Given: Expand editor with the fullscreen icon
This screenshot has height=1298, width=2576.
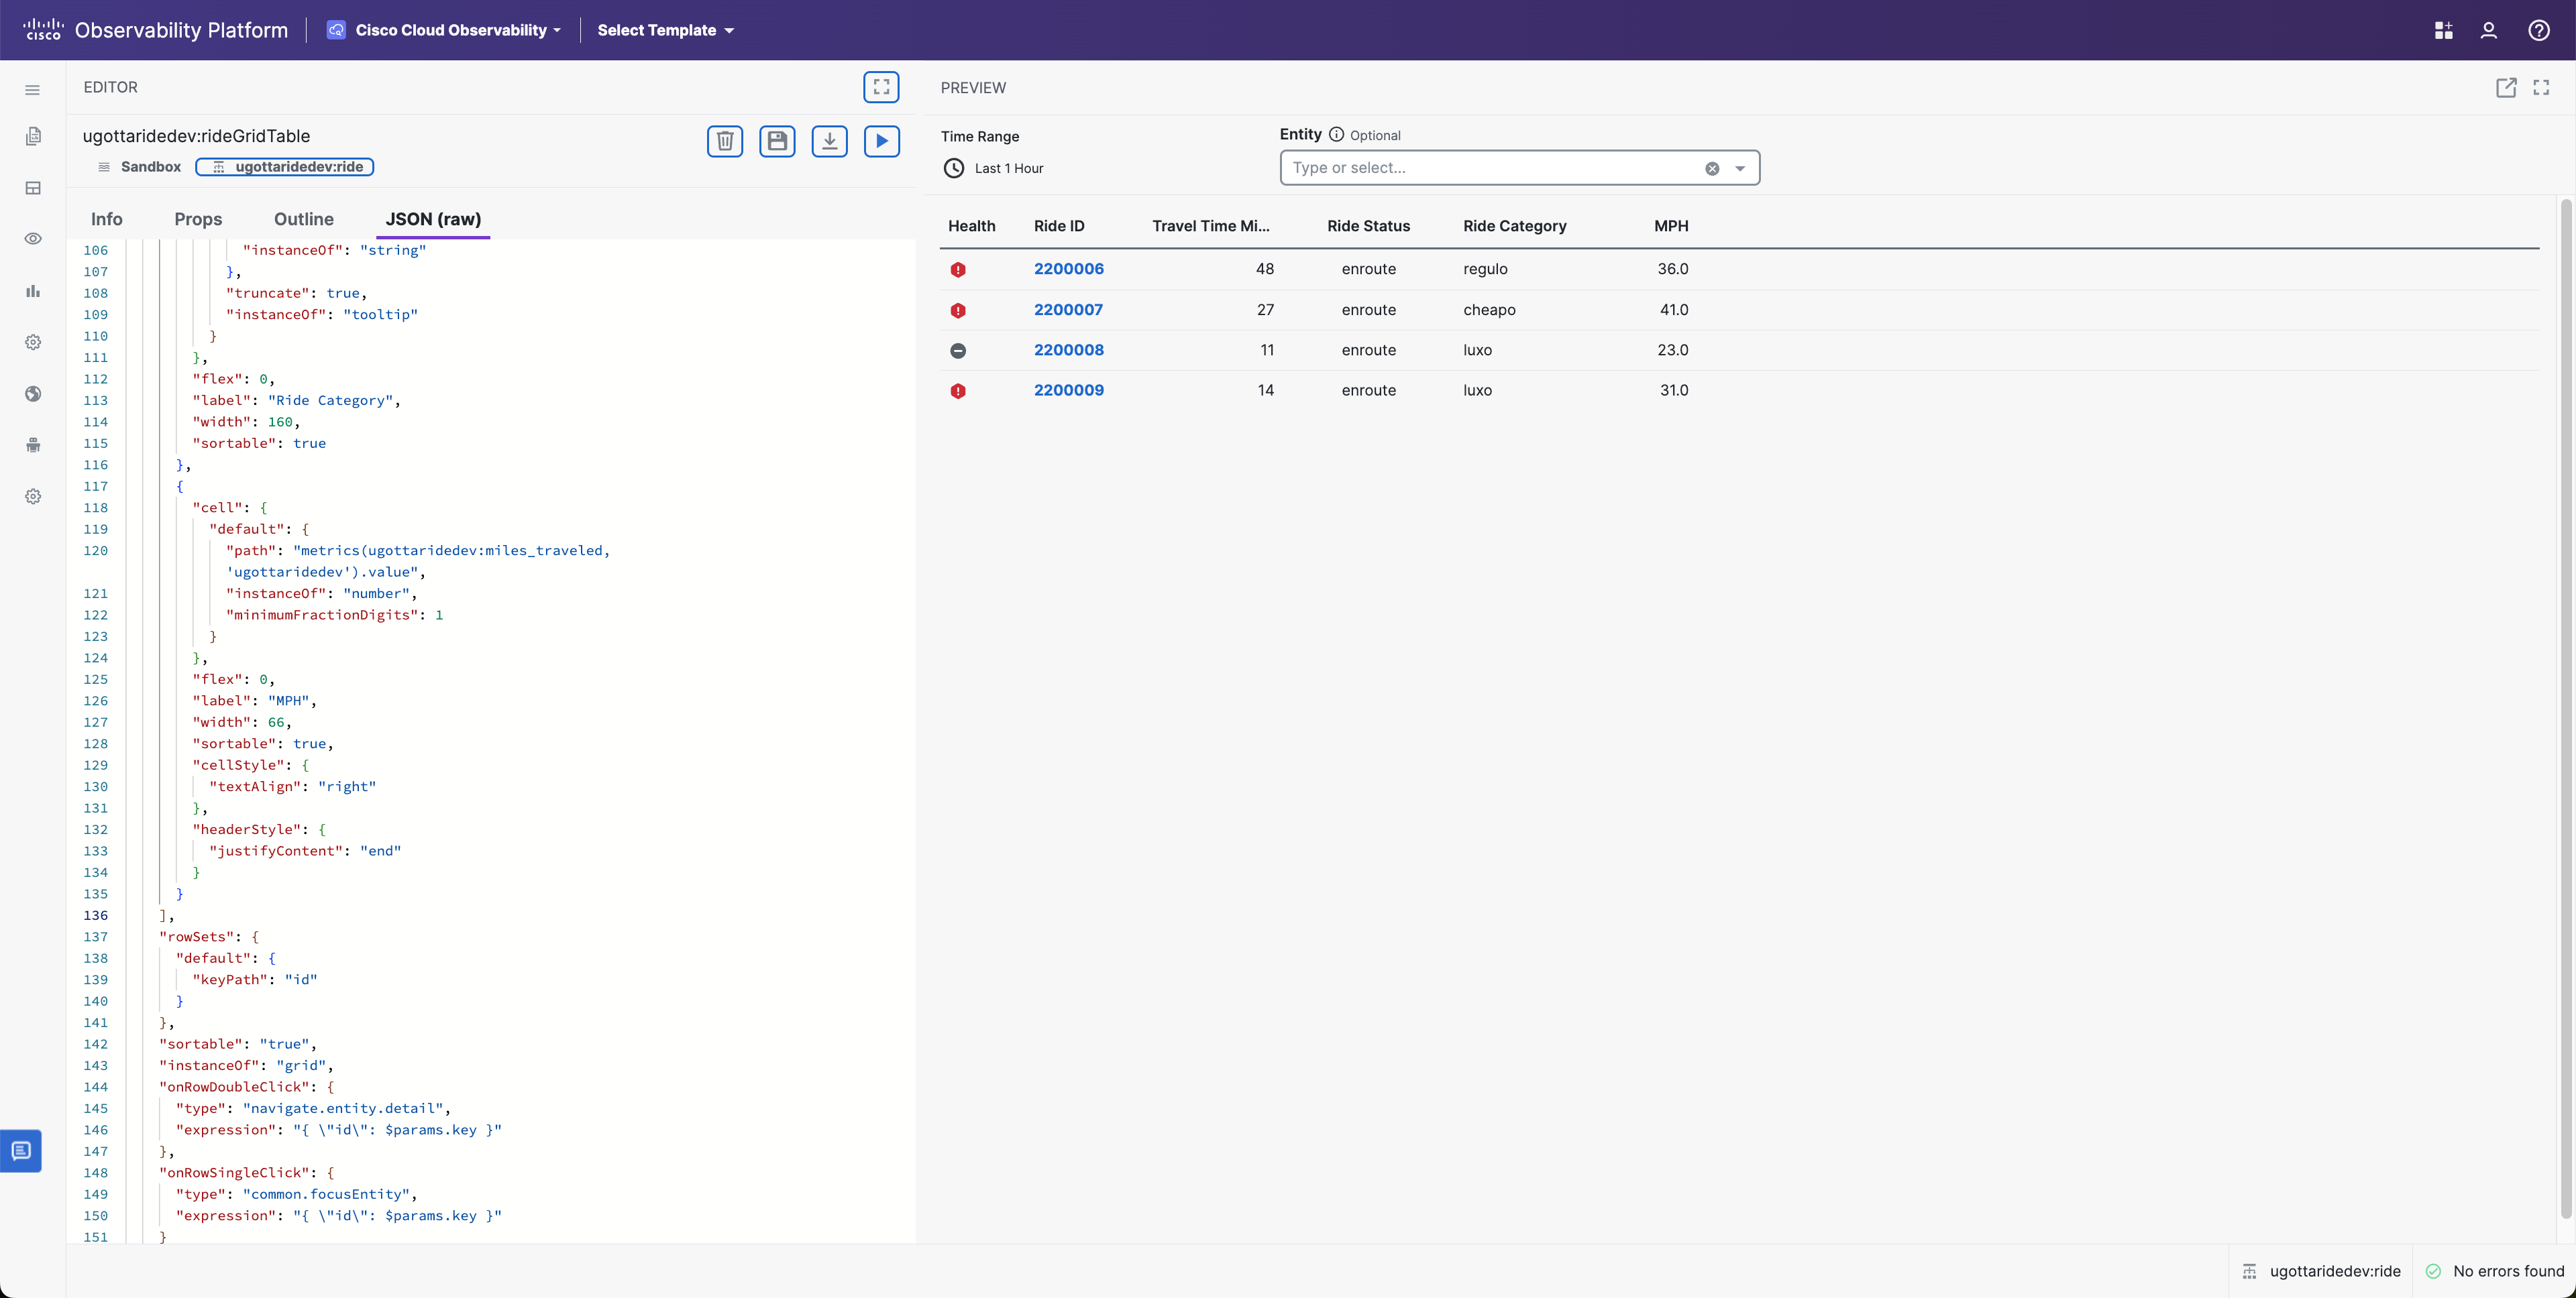Looking at the screenshot, I should pos(881,87).
